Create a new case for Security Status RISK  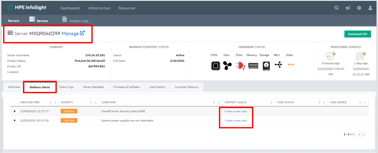coord(236,111)
